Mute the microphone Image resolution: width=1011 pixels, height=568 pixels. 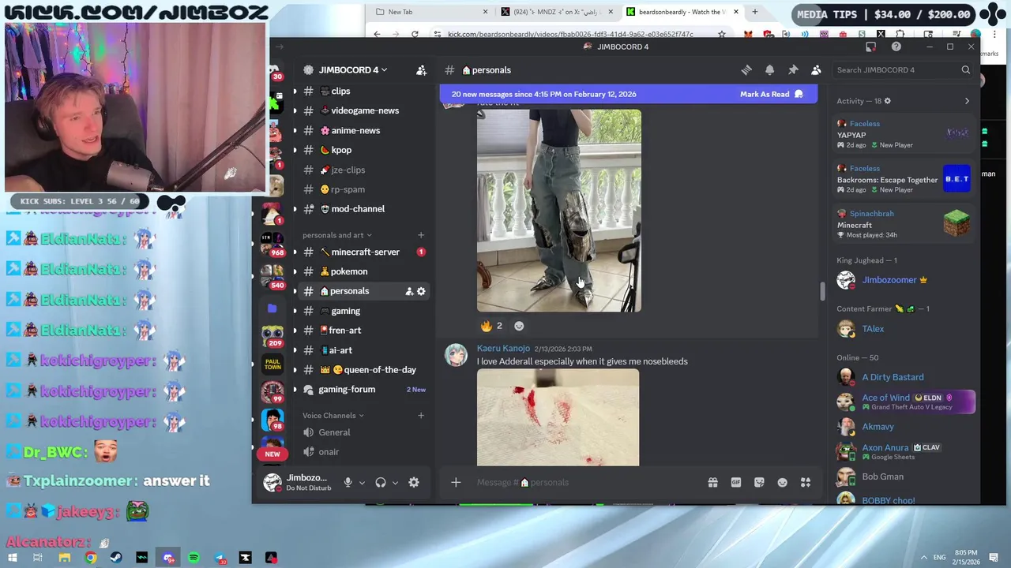click(348, 482)
